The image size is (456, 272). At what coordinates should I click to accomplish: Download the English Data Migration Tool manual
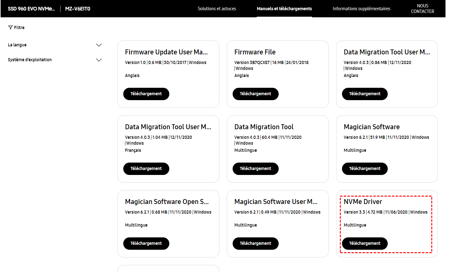pos(365,94)
